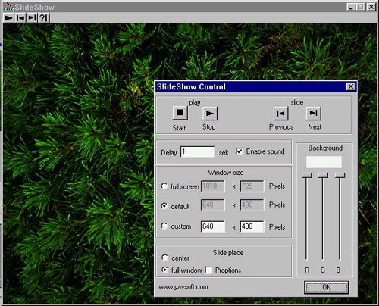Click the play icon in main toolbar
This screenshot has width=379, height=306.
(9, 18)
